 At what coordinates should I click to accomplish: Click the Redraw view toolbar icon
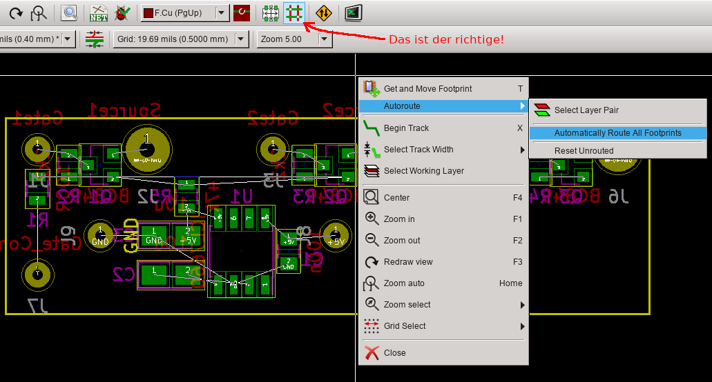(16, 13)
